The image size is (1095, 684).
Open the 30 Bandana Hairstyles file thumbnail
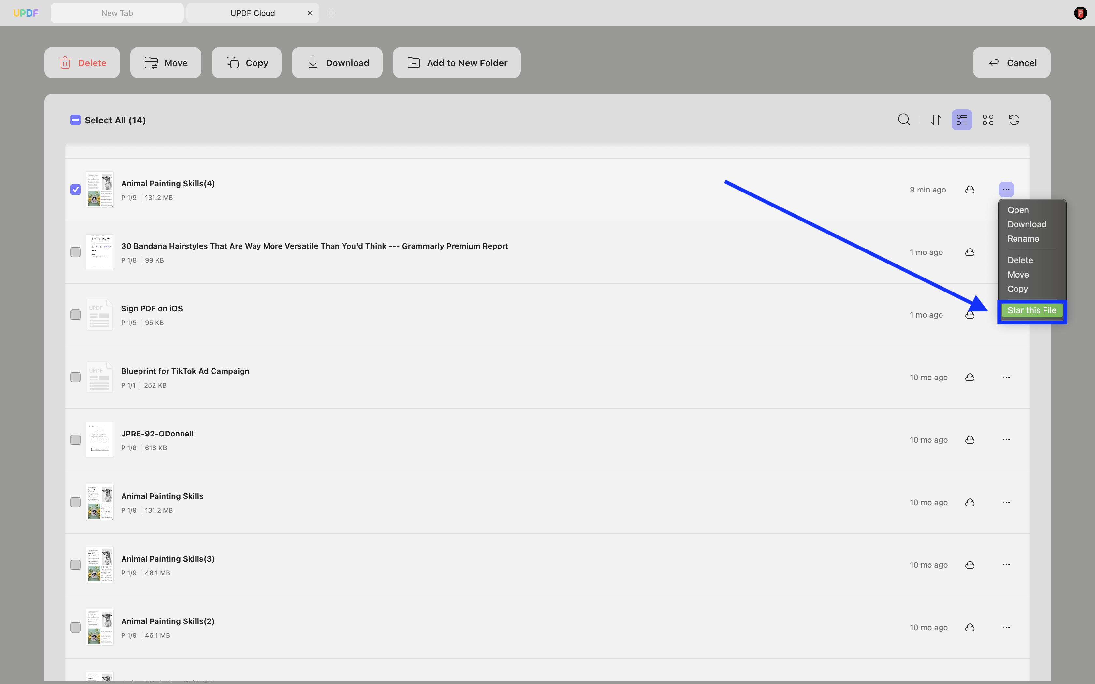[99, 252]
